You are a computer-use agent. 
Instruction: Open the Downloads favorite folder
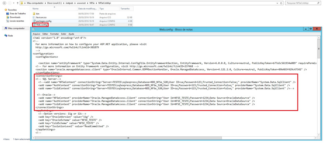click(x=13, y=17)
